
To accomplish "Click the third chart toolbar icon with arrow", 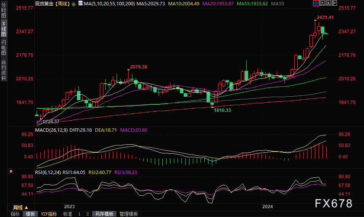I will pos(329,3).
